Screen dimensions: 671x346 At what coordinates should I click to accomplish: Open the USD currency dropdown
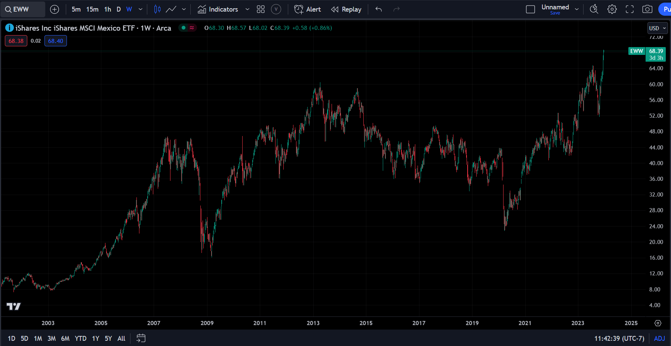(658, 28)
